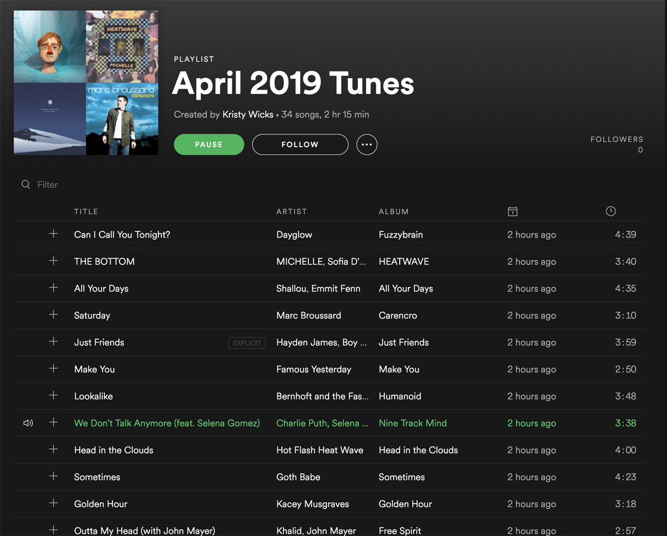Open artist Marc Broussard link
This screenshot has width=667, height=536.
(x=308, y=315)
